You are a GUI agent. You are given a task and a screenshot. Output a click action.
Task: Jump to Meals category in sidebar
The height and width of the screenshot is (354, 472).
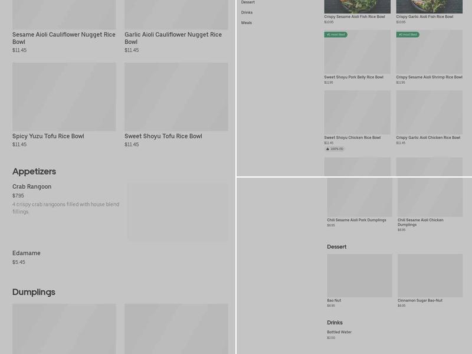(246, 22)
